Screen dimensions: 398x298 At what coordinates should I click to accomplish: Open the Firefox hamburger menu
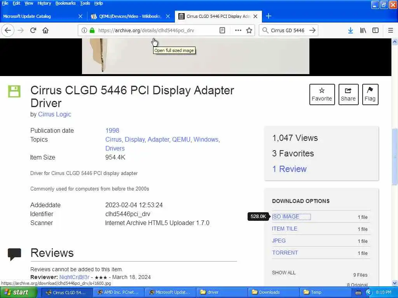[390, 30]
